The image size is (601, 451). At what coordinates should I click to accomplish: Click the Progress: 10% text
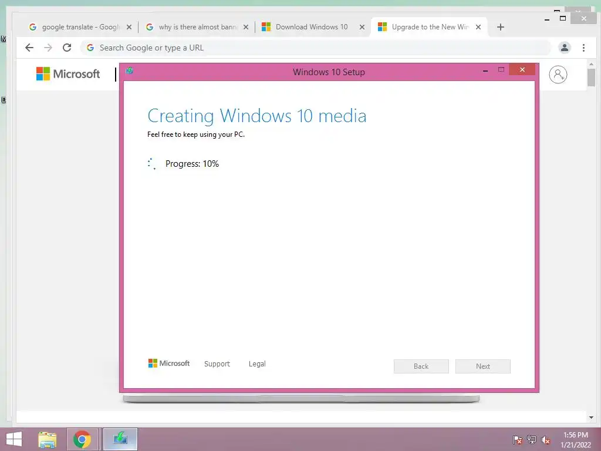(x=192, y=164)
